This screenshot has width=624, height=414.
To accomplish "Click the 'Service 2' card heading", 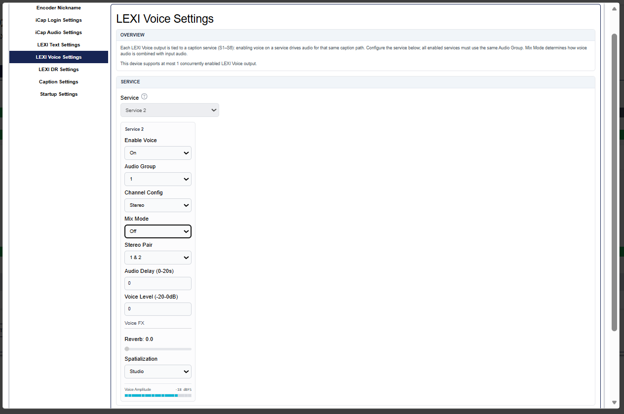I will (134, 129).
